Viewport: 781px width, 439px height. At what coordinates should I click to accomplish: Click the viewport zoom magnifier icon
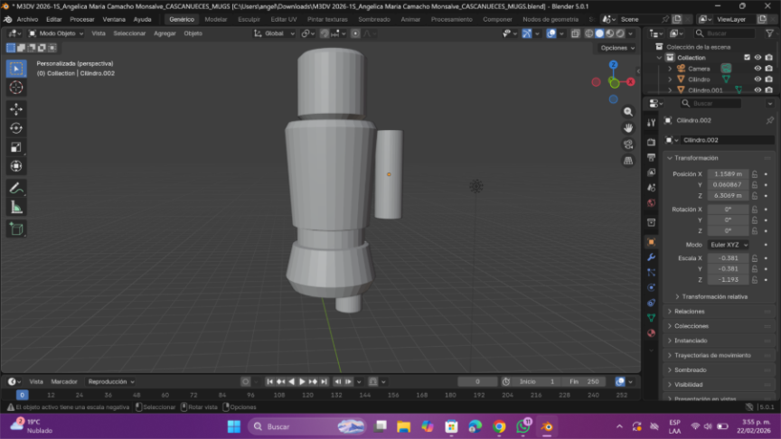click(x=628, y=111)
